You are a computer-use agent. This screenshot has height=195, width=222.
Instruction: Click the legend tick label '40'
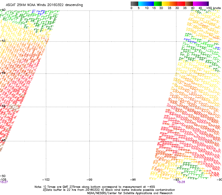[193, 8]
